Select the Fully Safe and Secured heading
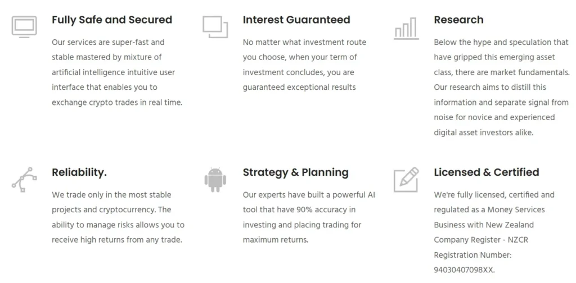 tap(112, 20)
